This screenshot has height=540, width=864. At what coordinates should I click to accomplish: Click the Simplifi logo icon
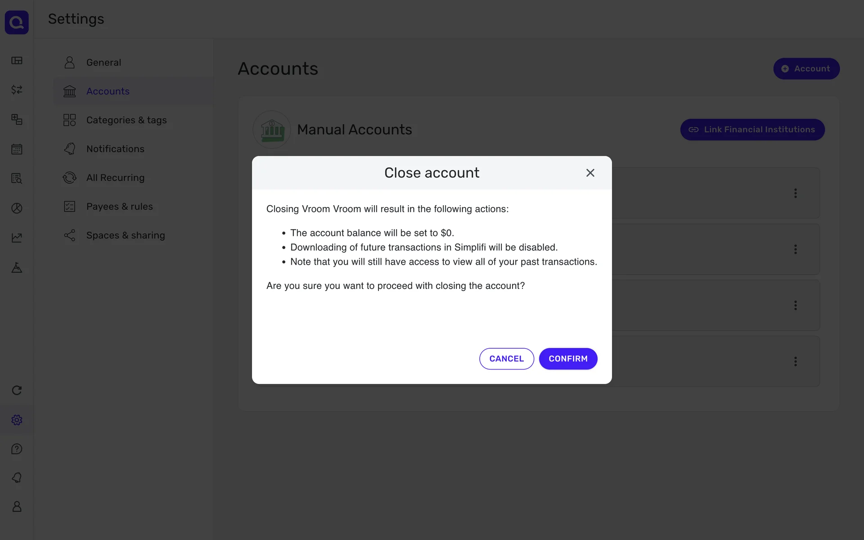coord(17,22)
